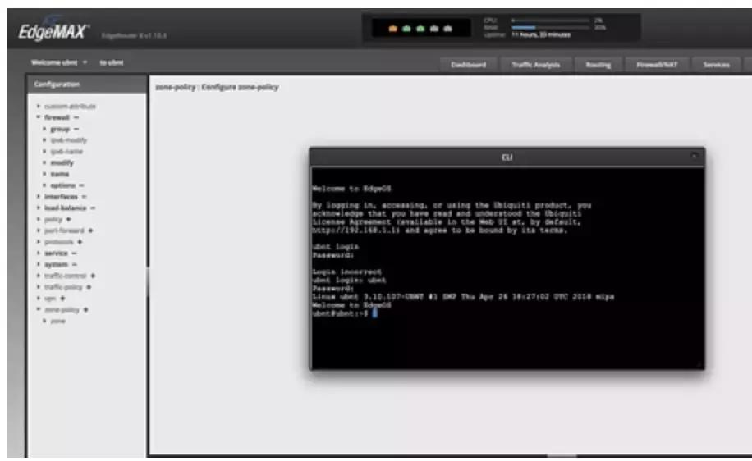Collapse the firewall tree node arrow
Viewport: 752px width, 461px height.
[x=39, y=117]
